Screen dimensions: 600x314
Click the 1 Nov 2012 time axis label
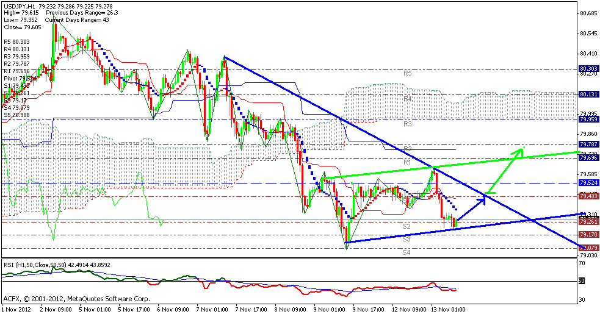[x=15, y=309]
